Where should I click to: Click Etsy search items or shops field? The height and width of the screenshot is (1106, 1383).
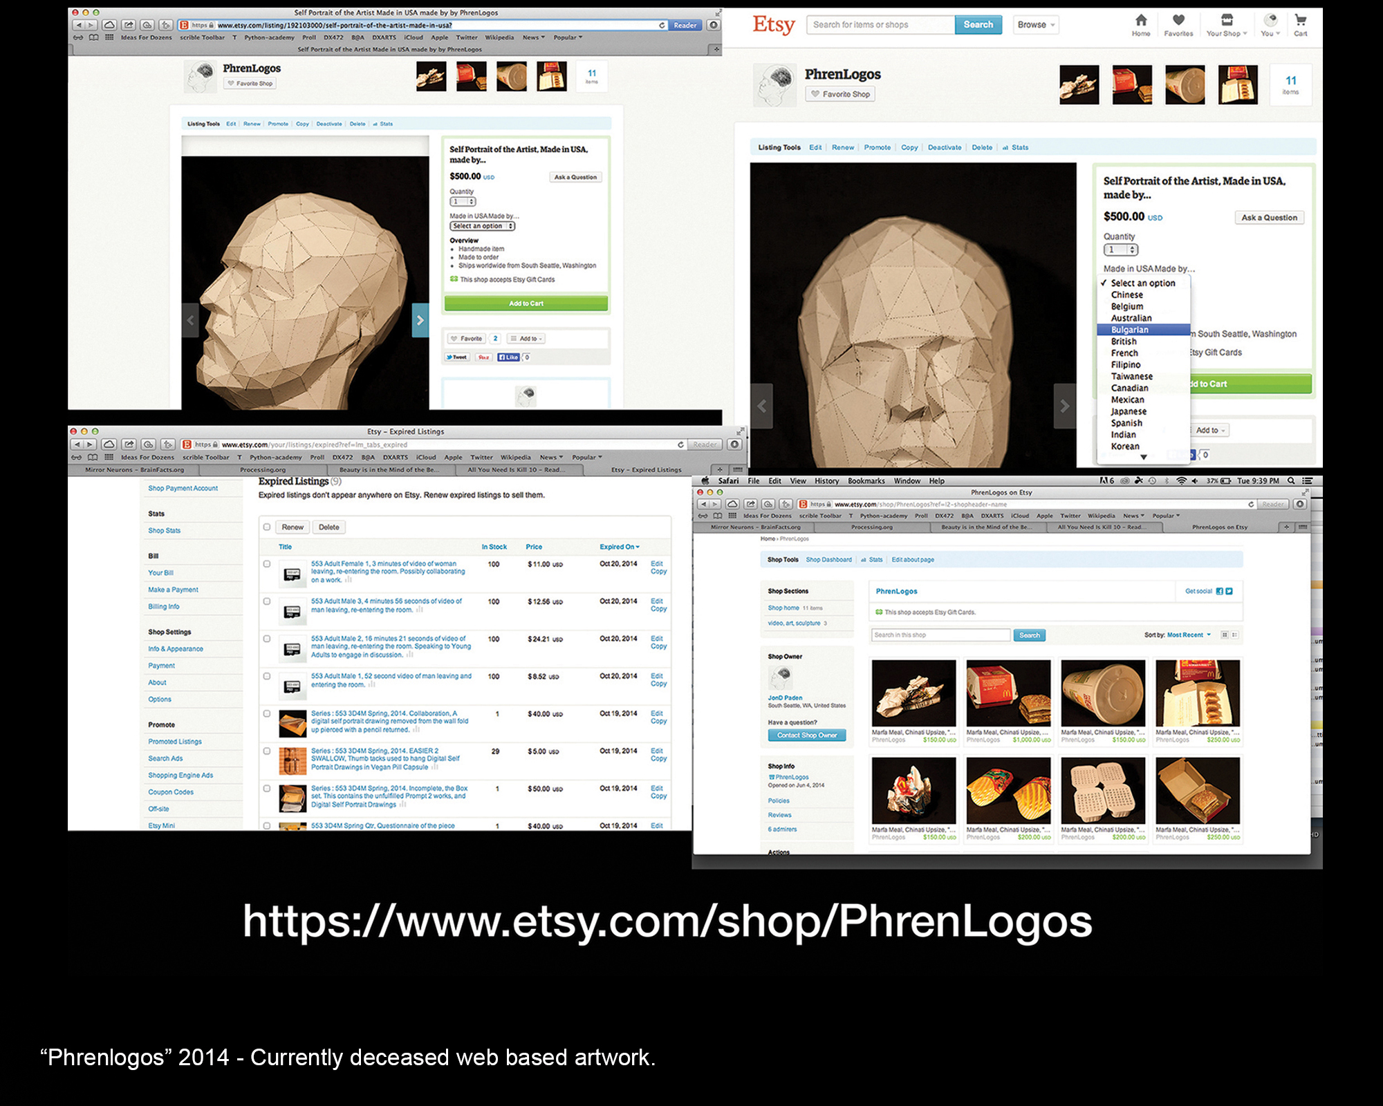pos(879,25)
